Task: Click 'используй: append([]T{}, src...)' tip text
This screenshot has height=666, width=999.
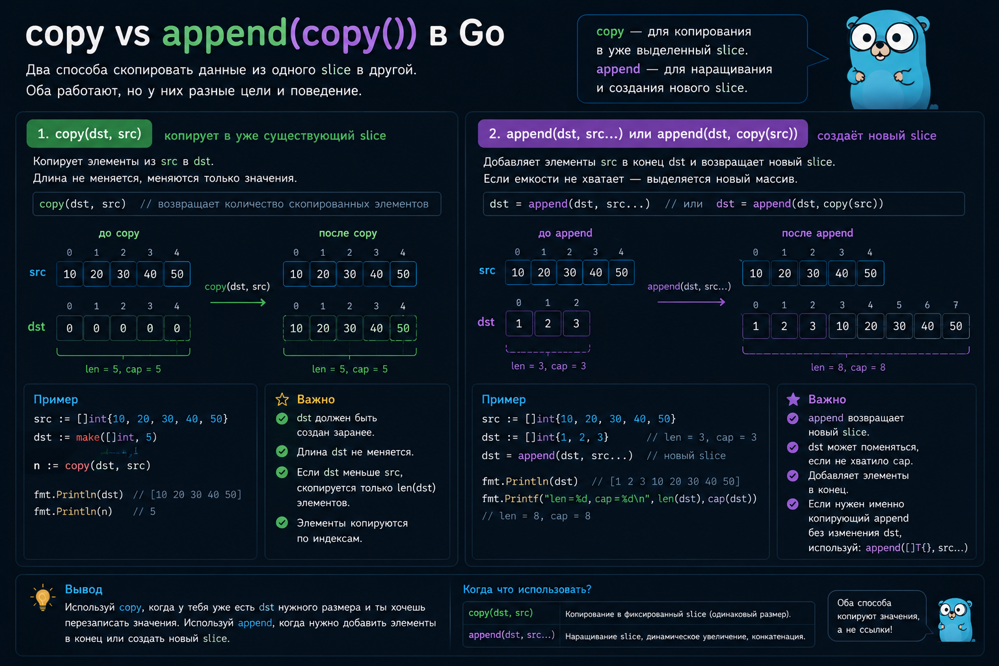Action: pyautogui.click(x=888, y=548)
